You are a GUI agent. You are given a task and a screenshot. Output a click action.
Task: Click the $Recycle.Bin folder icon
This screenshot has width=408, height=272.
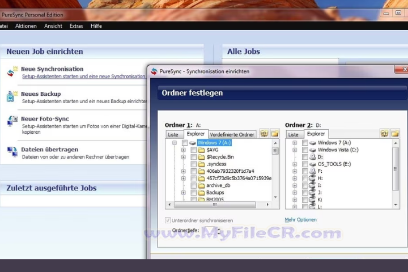(201, 157)
